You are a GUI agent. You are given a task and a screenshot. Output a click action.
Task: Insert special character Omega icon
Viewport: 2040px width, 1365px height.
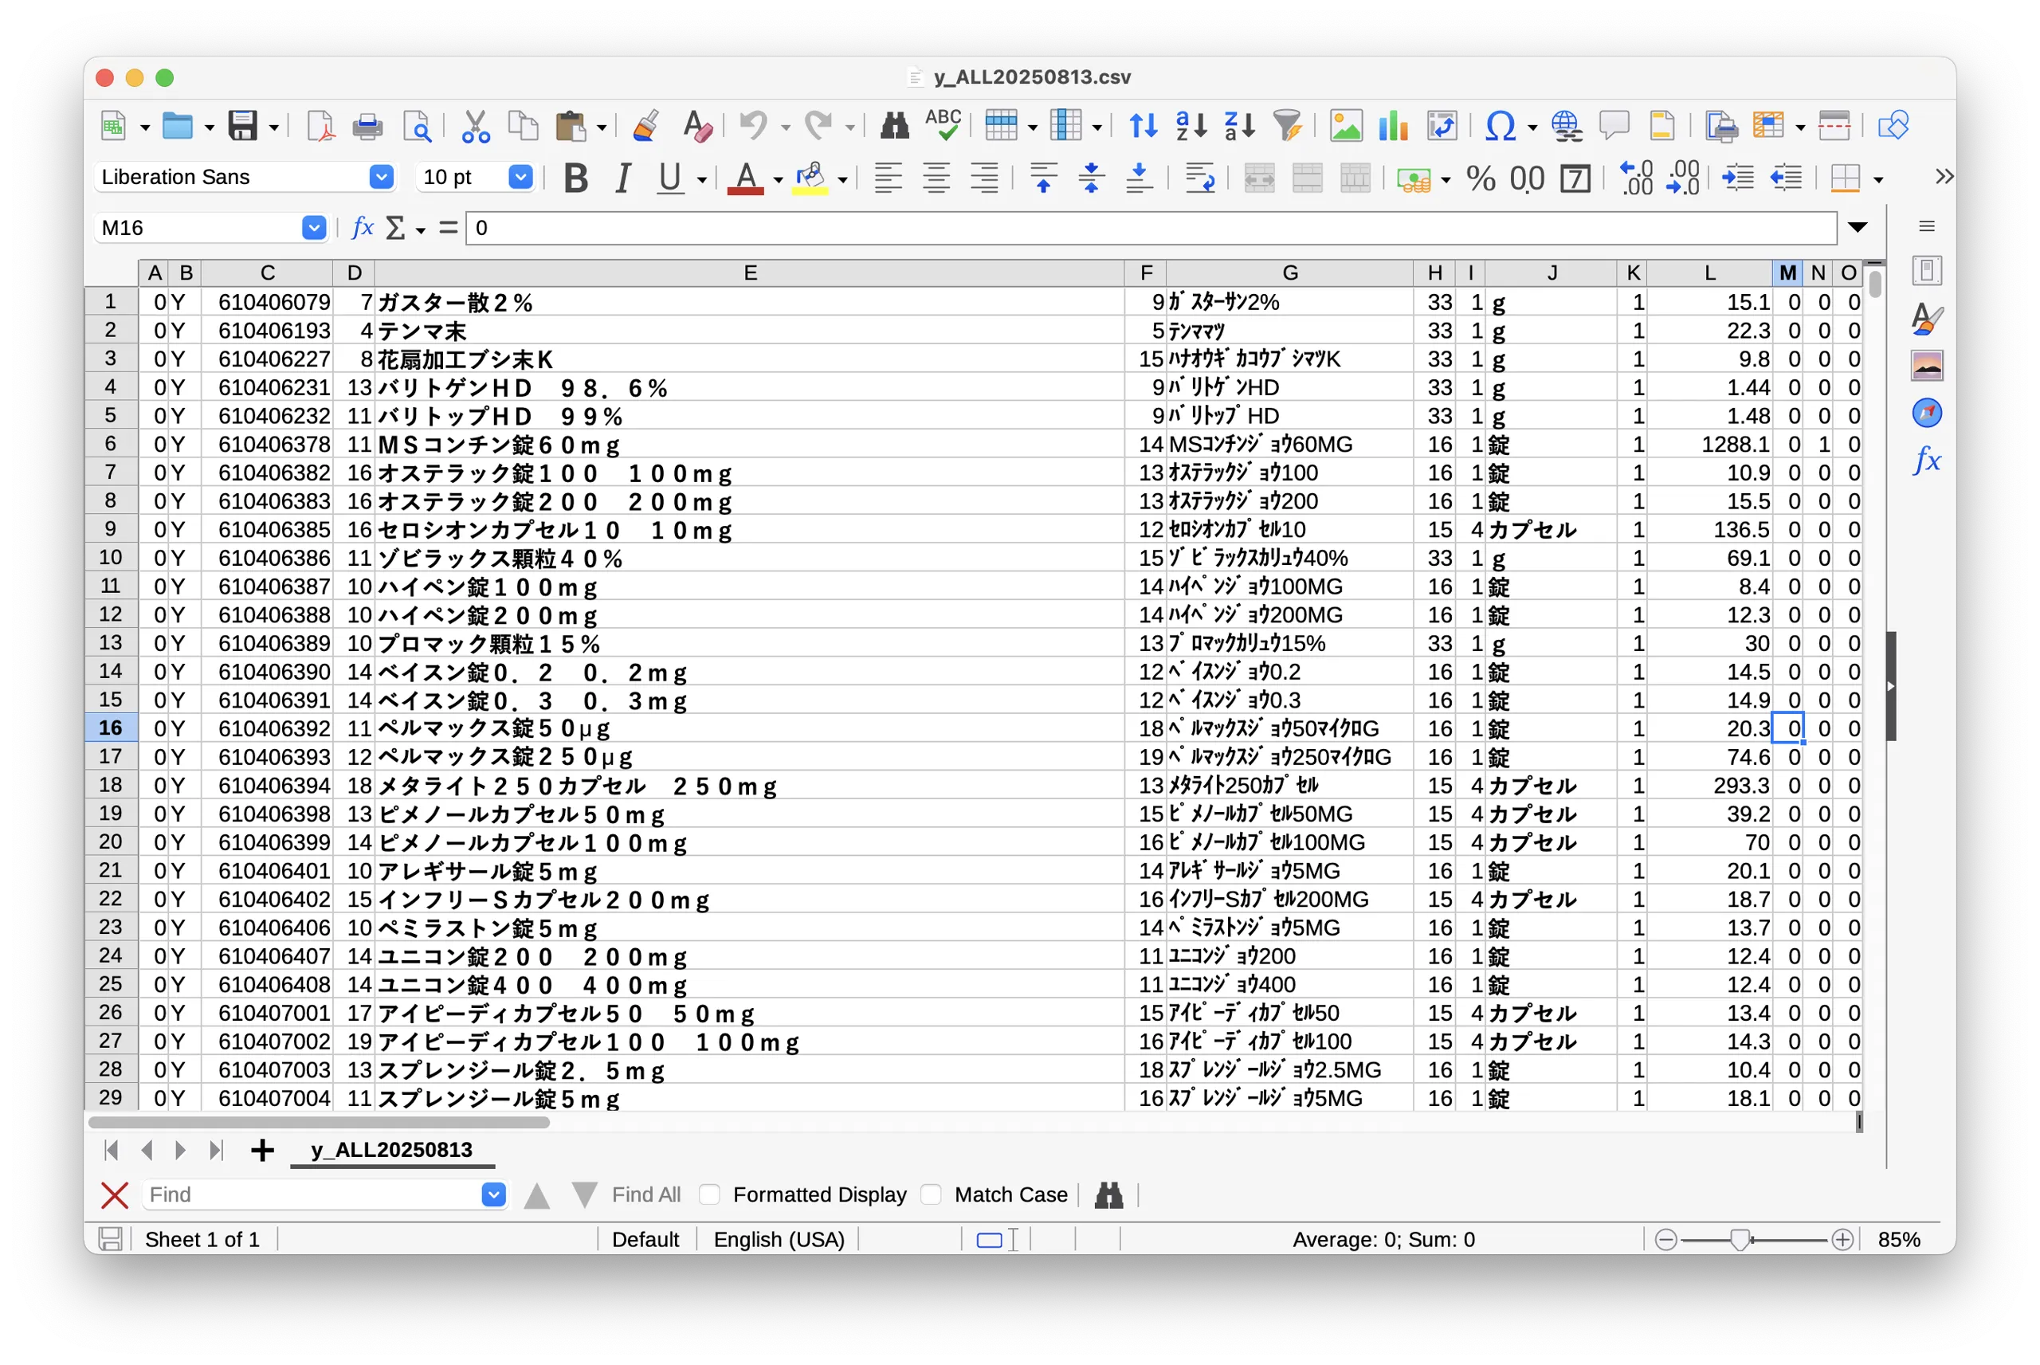1500,126
